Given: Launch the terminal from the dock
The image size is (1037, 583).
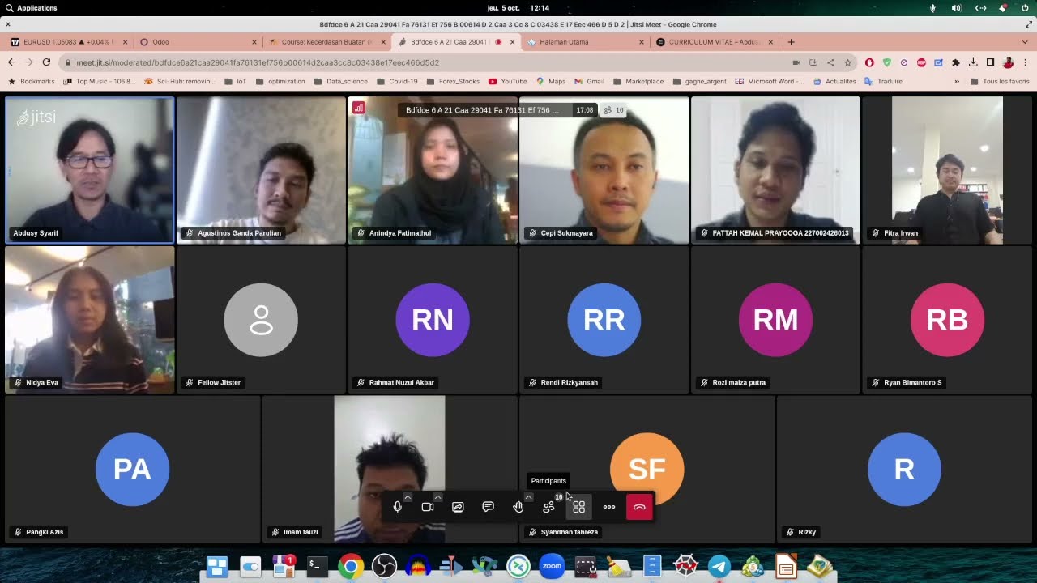Looking at the screenshot, I should tap(317, 566).
